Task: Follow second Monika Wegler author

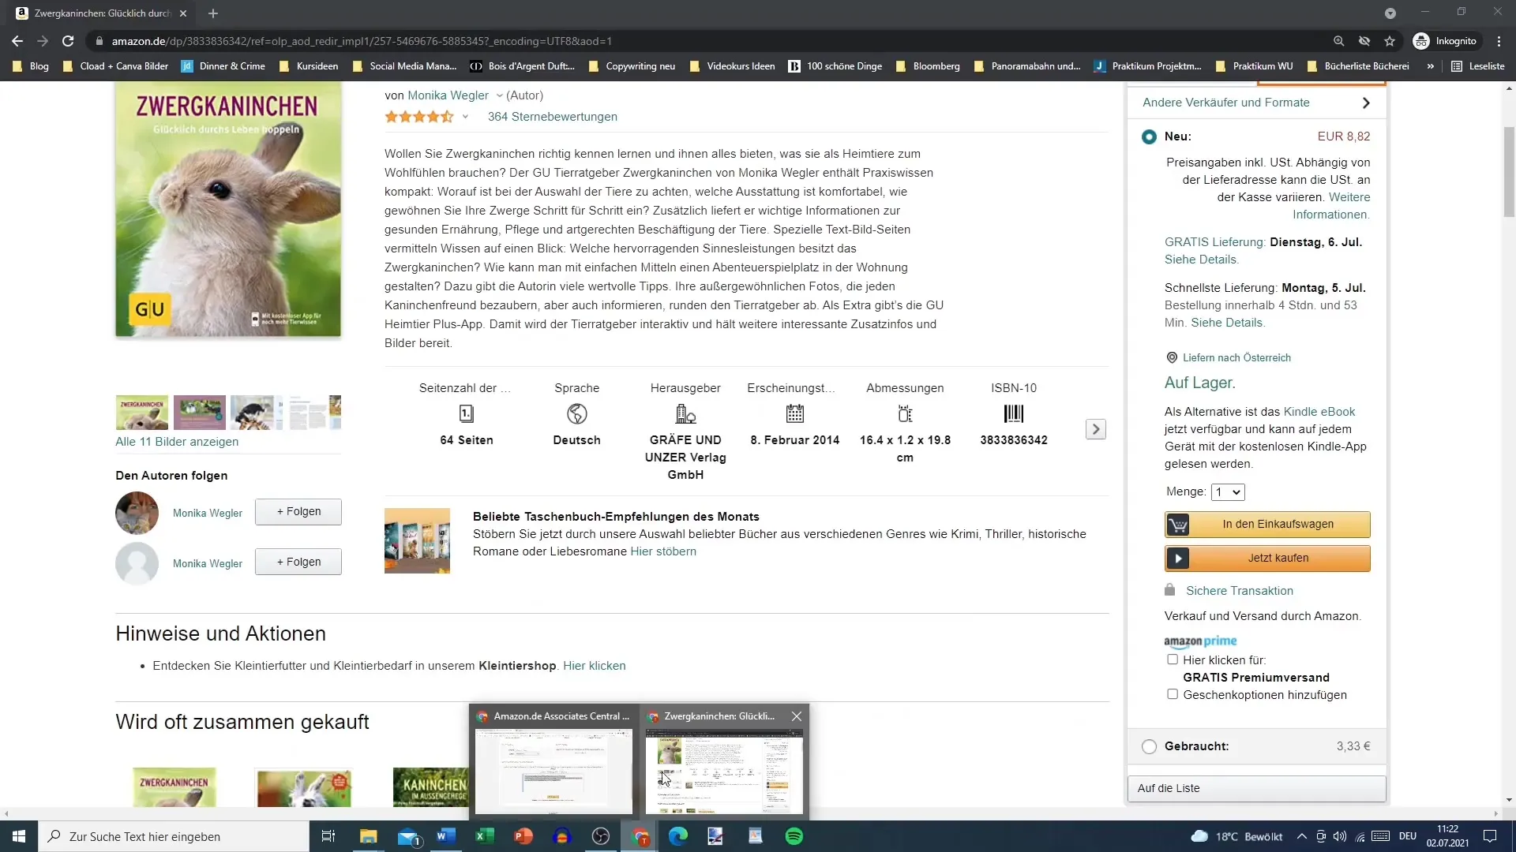Action: pos(298,562)
